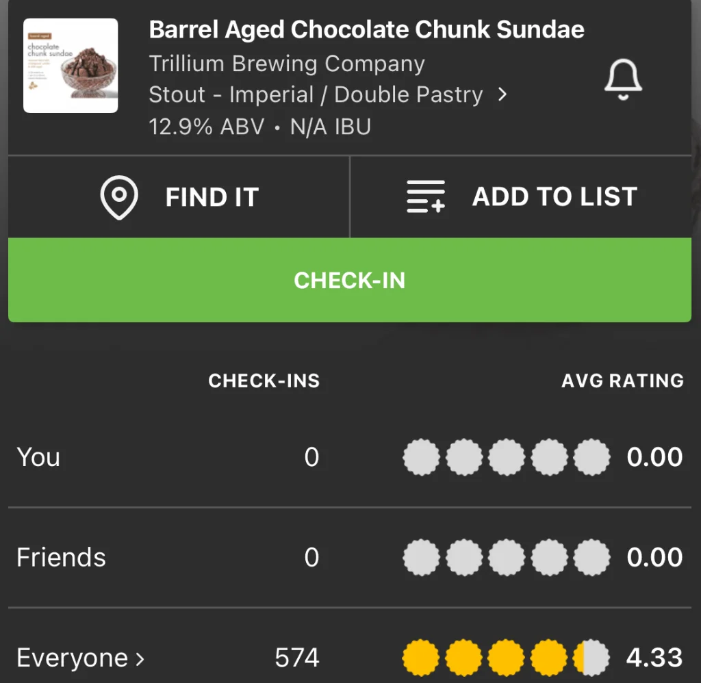Click the first star in Your rating

point(421,457)
